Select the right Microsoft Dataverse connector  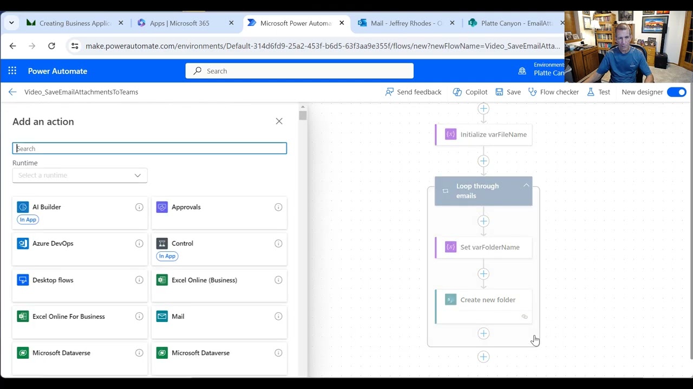point(219,359)
